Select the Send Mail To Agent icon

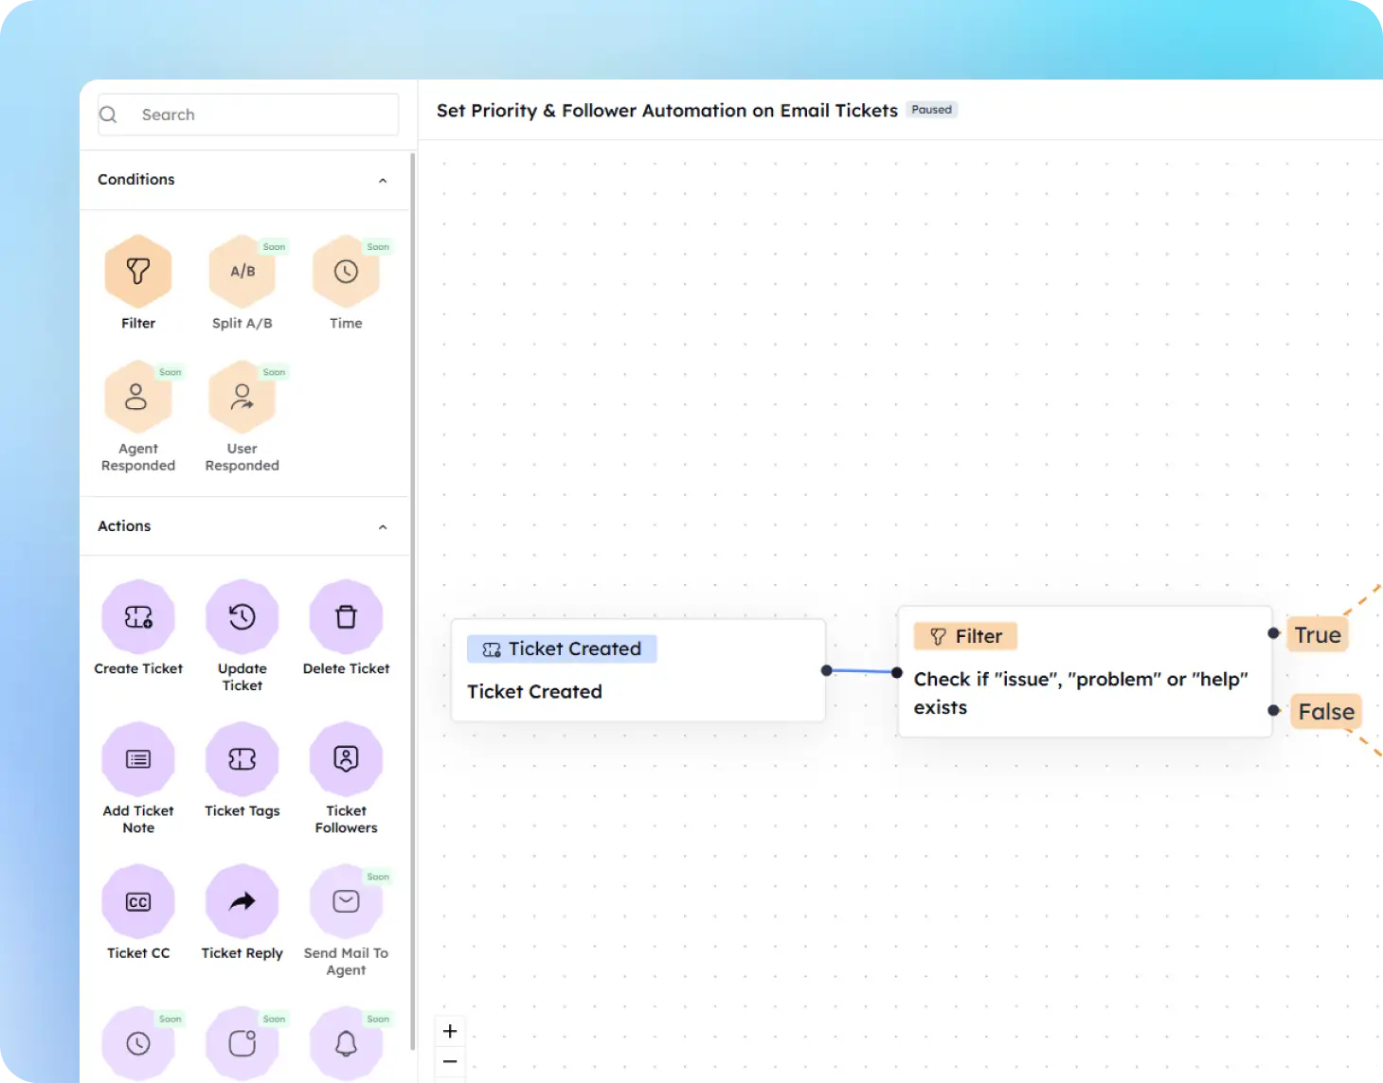[x=346, y=901]
